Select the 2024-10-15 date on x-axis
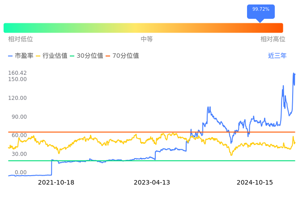 (x=255, y=183)
